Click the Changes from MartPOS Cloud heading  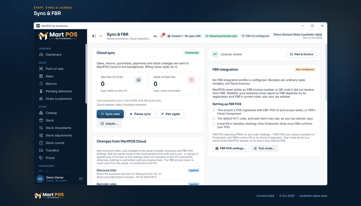[x=121, y=141]
